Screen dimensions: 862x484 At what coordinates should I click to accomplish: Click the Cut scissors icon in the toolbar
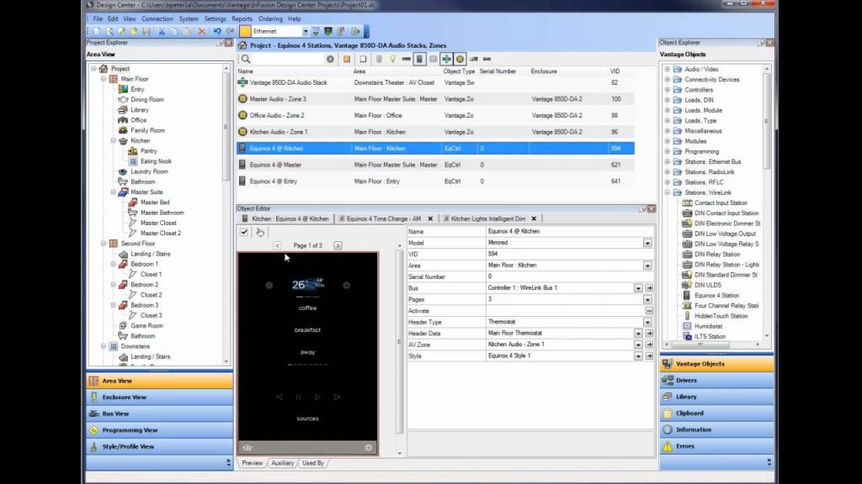(x=162, y=30)
